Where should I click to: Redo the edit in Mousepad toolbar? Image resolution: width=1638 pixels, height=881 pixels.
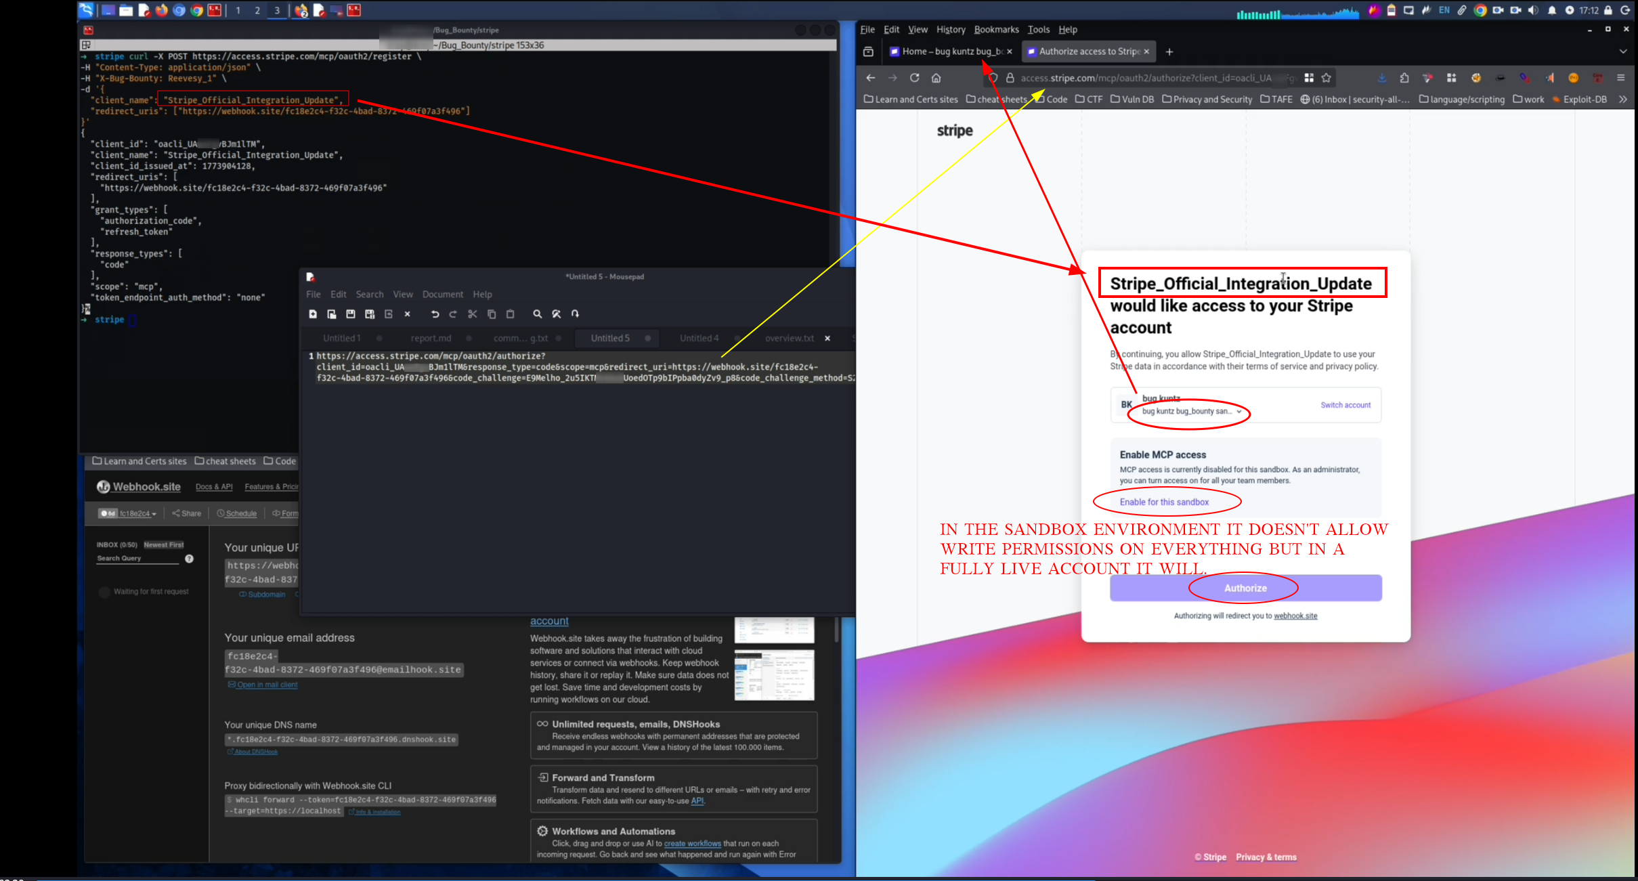(x=453, y=314)
